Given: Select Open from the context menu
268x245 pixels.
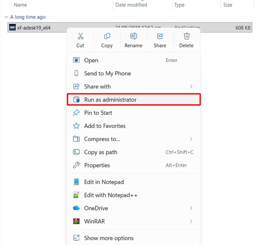Looking at the screenshot, I should [91, 60].
